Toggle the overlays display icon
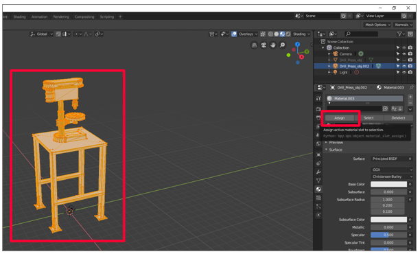 pyautogui.click(x=234, y=34)
